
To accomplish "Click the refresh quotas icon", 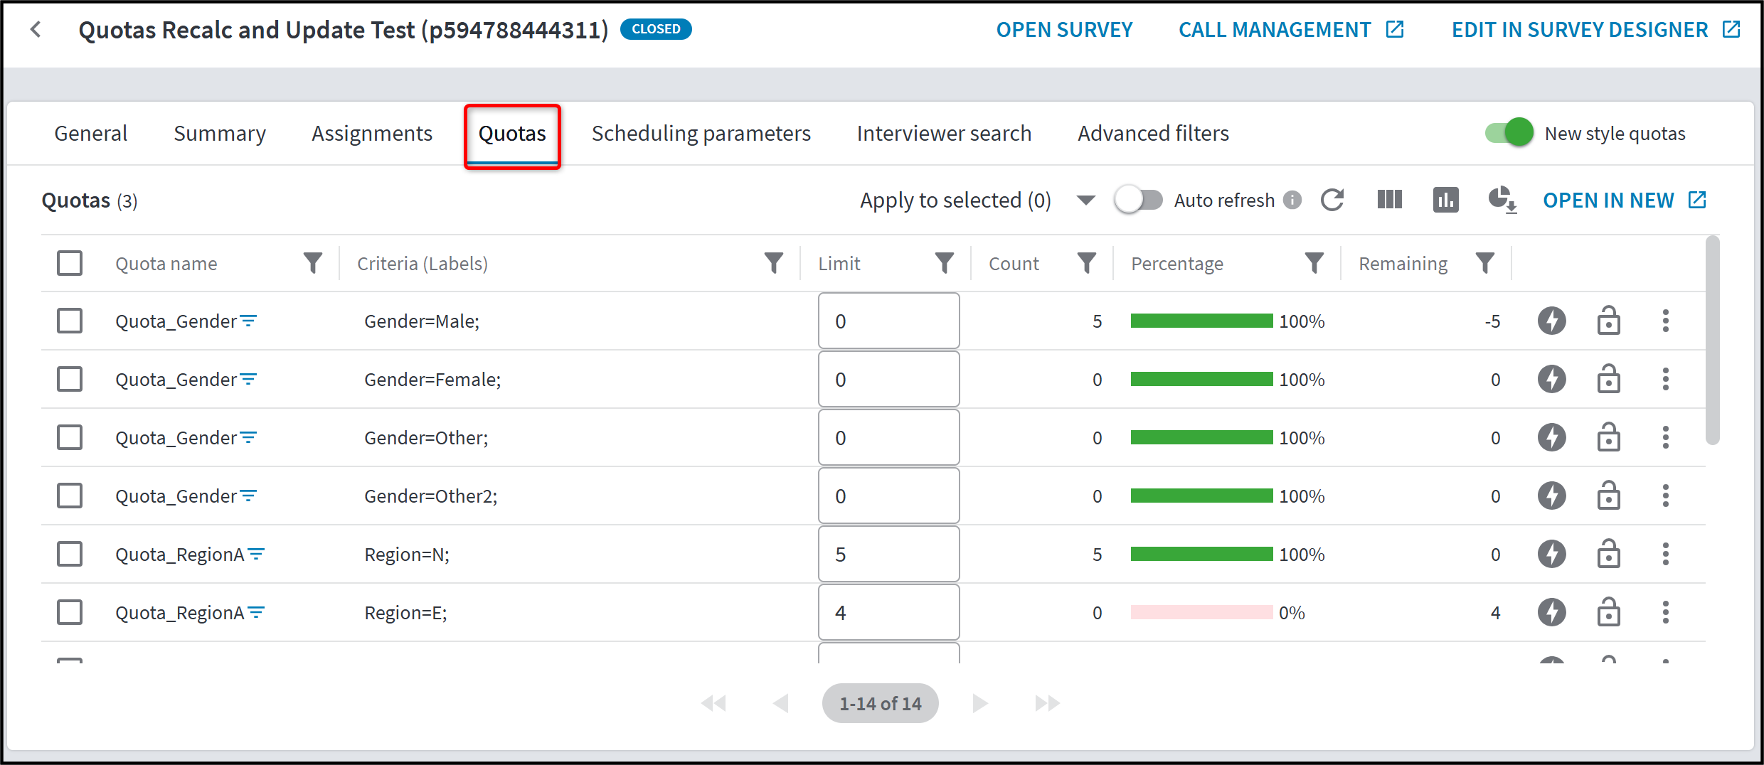I will tap(1332, 200).
